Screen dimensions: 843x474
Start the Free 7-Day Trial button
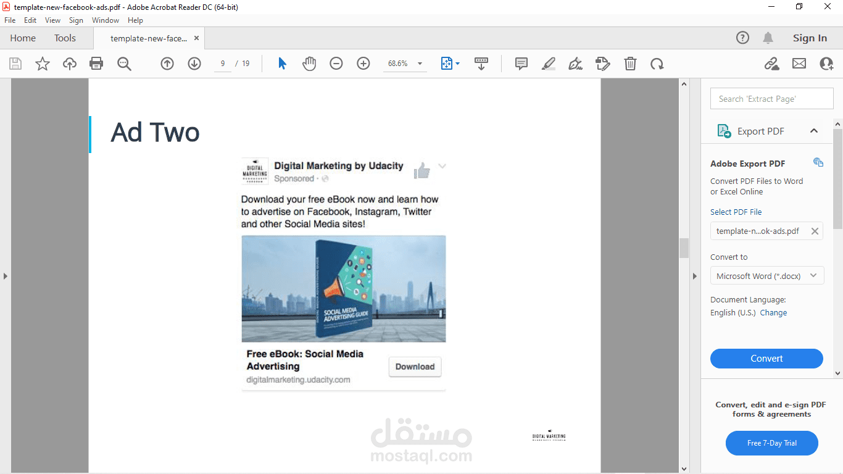772,443
